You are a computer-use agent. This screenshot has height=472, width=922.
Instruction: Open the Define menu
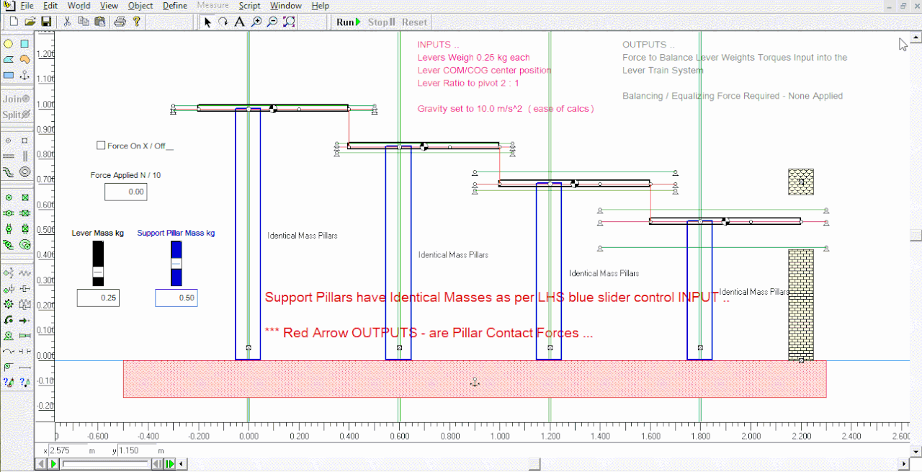(x=175, y=6)
